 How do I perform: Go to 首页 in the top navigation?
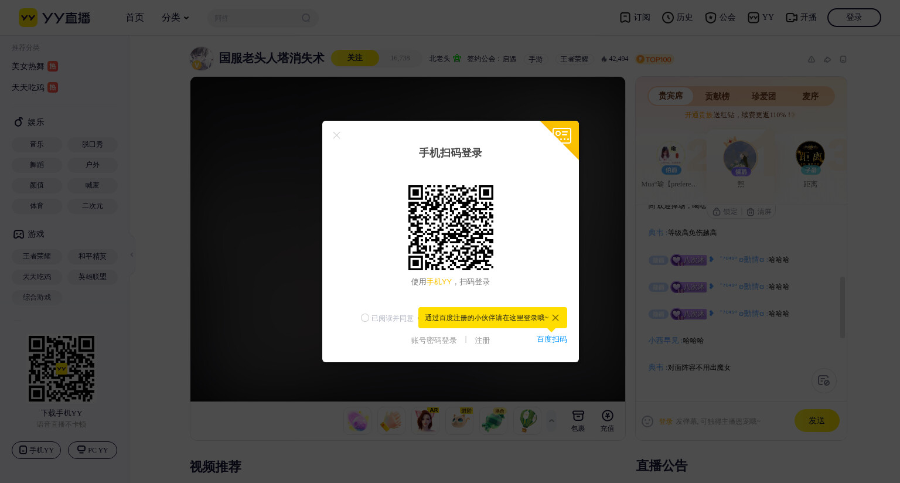click(x=135, y=18)
